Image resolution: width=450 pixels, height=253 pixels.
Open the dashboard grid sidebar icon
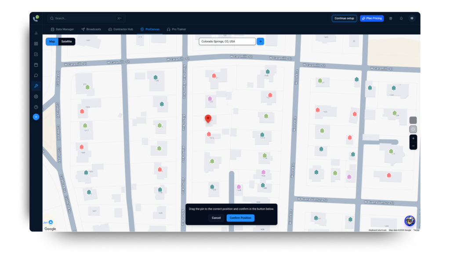click(x=36, y=44)
